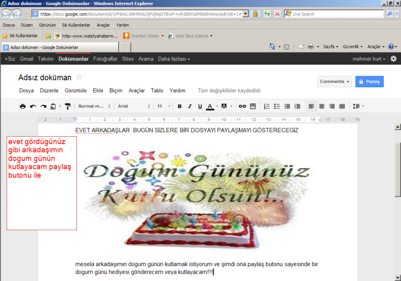Screen dimensions: 401x281
Task: Toggle italic formatting
Action: (190, 106)
